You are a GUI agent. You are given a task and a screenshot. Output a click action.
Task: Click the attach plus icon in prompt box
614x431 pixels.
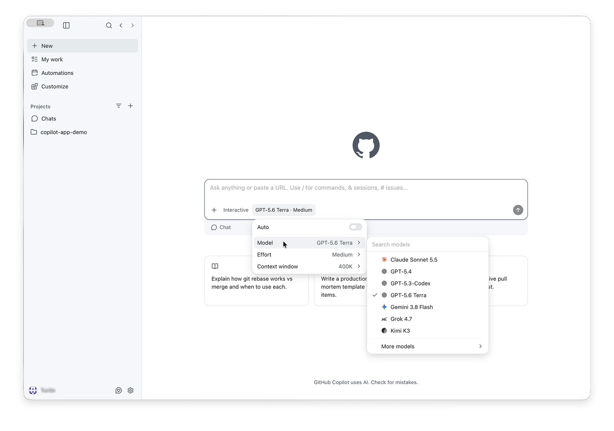(x=214, y=210)
